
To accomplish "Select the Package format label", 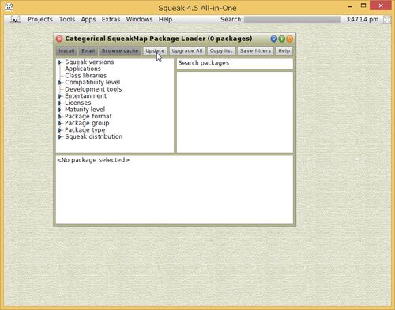I will coord(88,117).
